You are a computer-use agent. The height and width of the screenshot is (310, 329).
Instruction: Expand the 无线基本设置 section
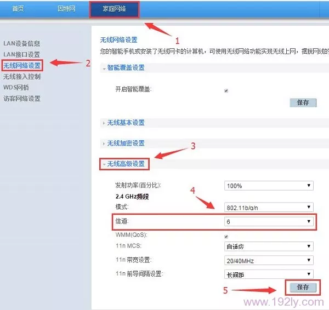(126, 123)
